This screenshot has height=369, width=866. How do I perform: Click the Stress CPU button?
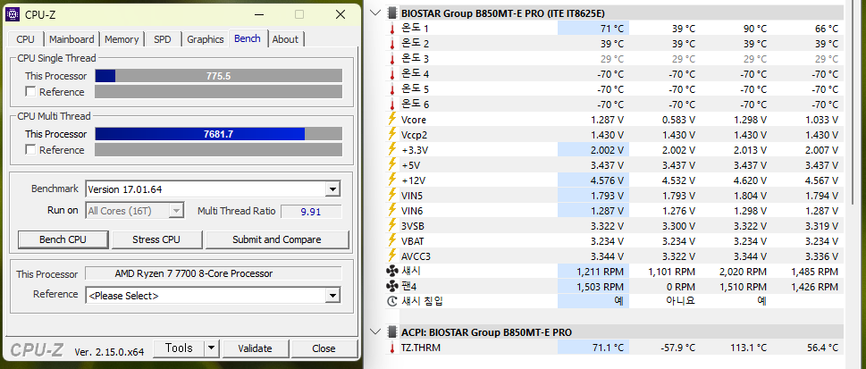click(156, 239)
